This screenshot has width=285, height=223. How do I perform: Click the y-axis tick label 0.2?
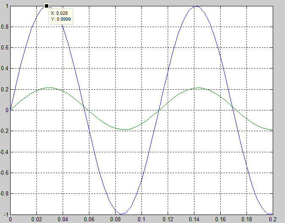pyautogui.click(x=5, y=89)
